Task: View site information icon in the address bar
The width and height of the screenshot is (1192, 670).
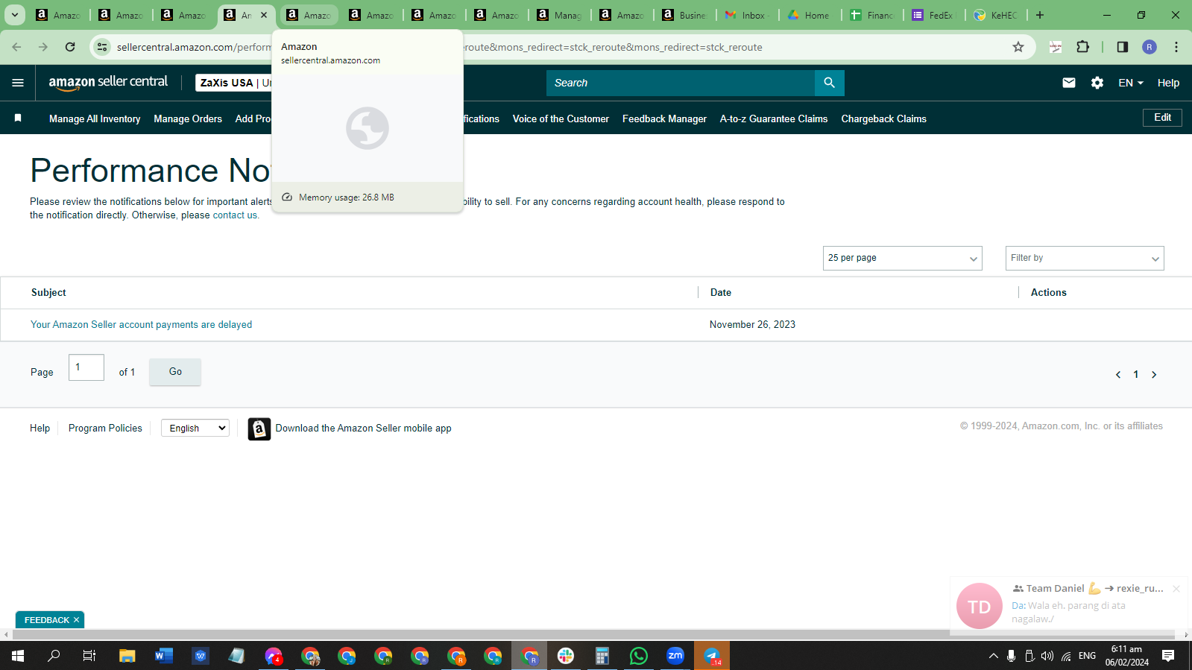Action: click(x=103, y=47)
